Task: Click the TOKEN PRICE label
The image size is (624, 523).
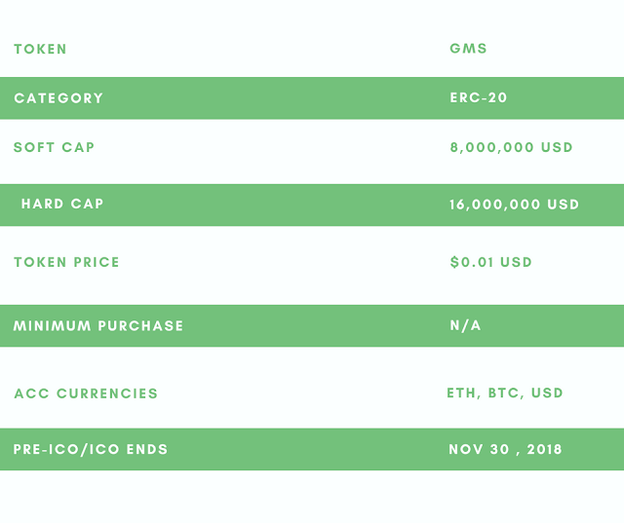Action: tap(67, 262)
